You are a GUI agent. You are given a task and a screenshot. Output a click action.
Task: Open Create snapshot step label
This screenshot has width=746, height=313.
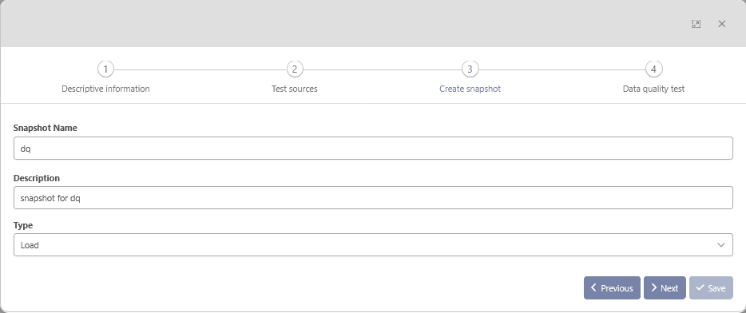tap(470, 89)
